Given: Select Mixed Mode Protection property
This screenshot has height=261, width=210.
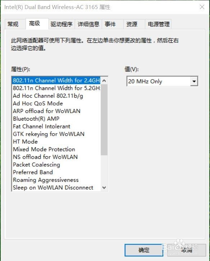Looking at the screenshot, I should click(x=57, y=149).
